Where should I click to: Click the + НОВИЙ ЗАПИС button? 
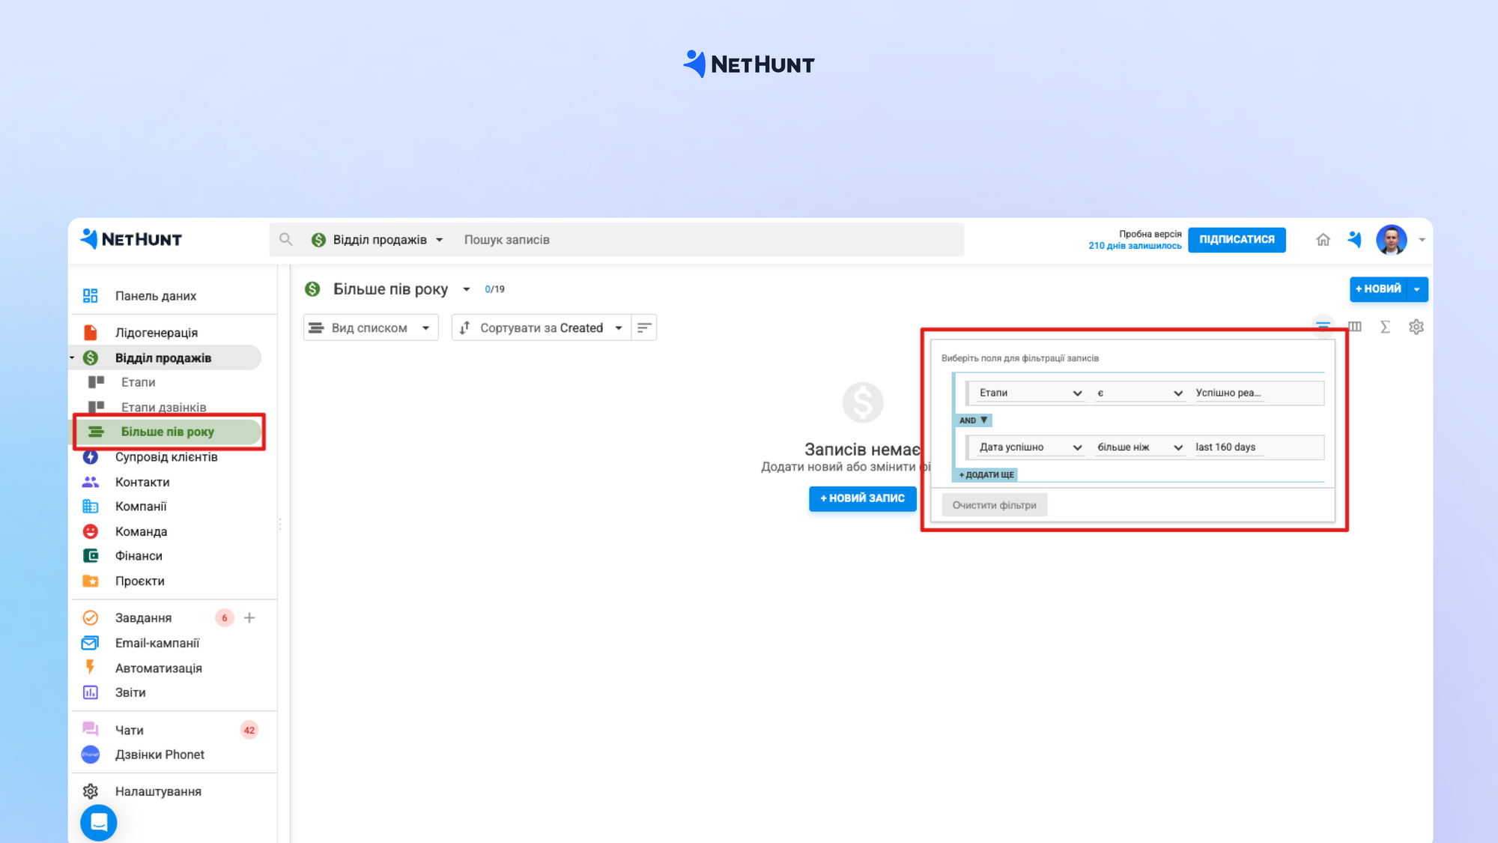(x=862, y=498)
